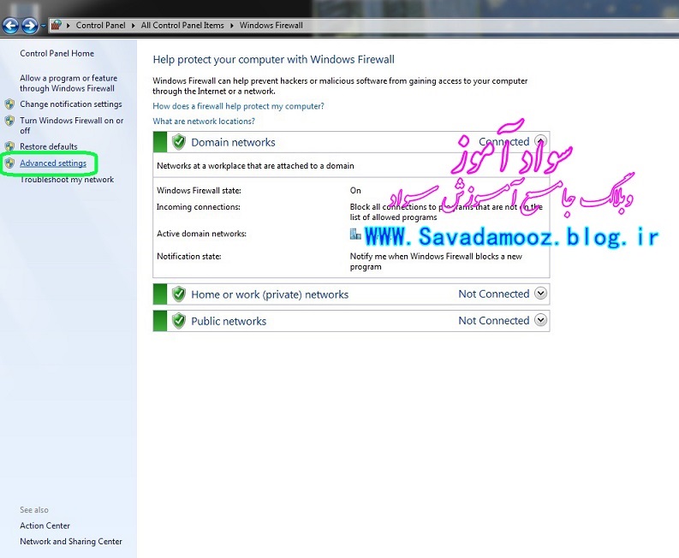Click Active domain networks label

tap(201, 234)
